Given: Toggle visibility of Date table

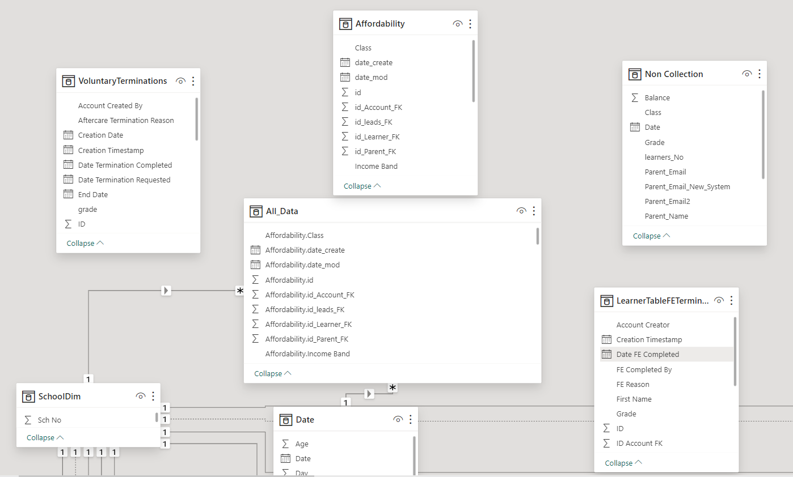Looking at the screenshot, I should pos(398,419).
